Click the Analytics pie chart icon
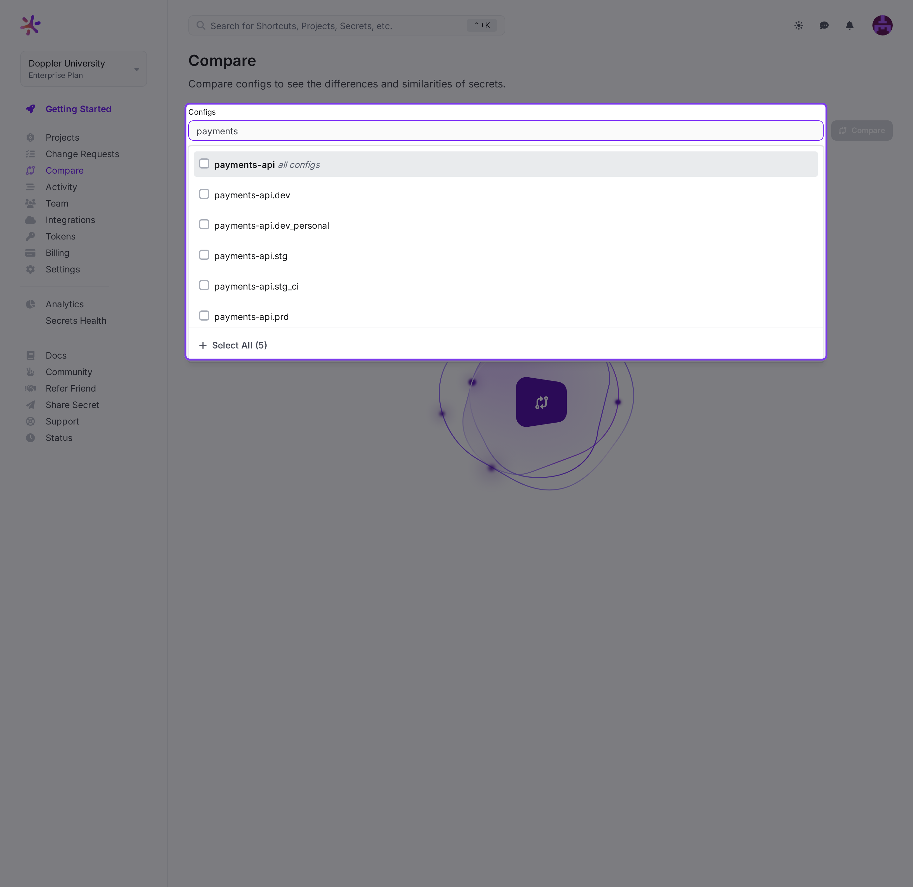The height and width of the screenshot is (887, 913). click(x=30, y=304)
